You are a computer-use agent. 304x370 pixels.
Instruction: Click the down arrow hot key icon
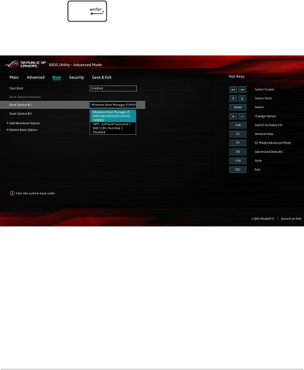(x=242, y=98)
